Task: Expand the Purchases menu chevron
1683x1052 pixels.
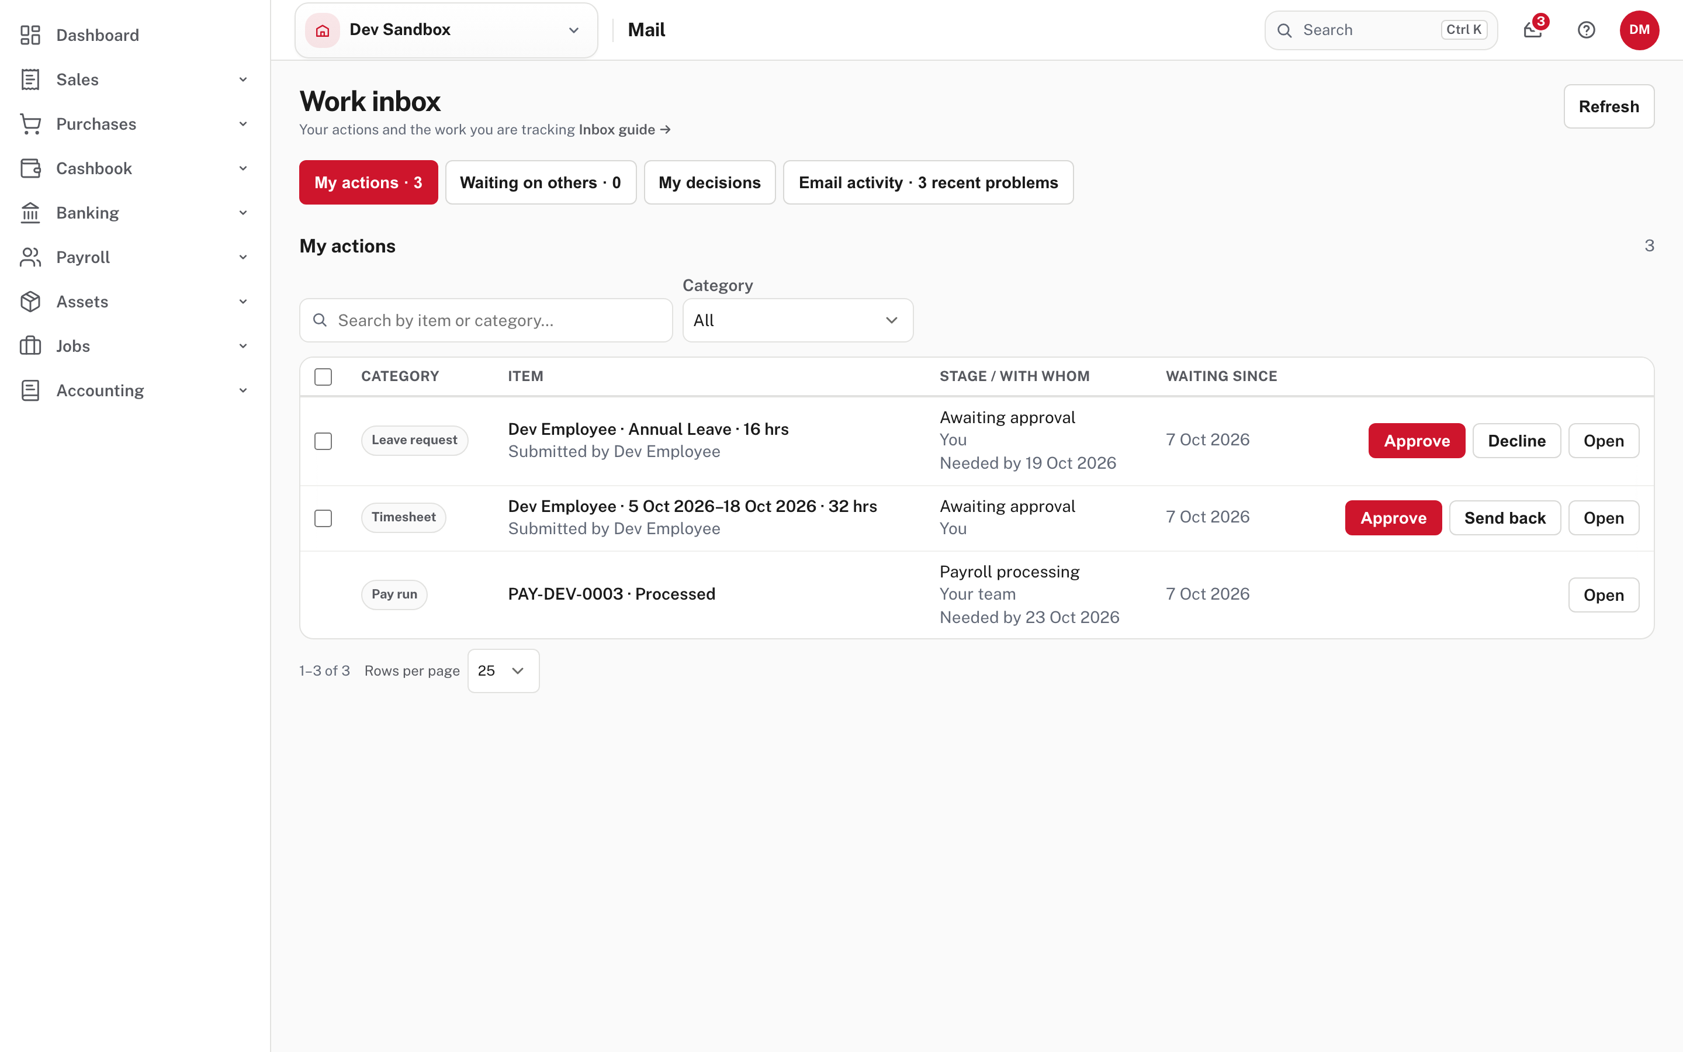Action: point(244,124)
